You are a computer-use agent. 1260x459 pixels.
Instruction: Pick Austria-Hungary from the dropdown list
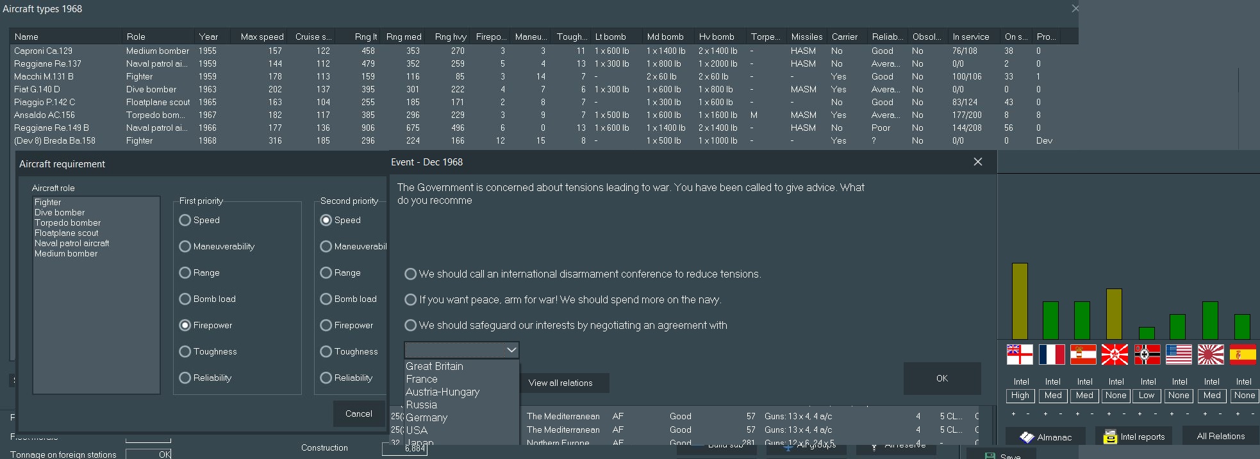[x=461, y=392]
